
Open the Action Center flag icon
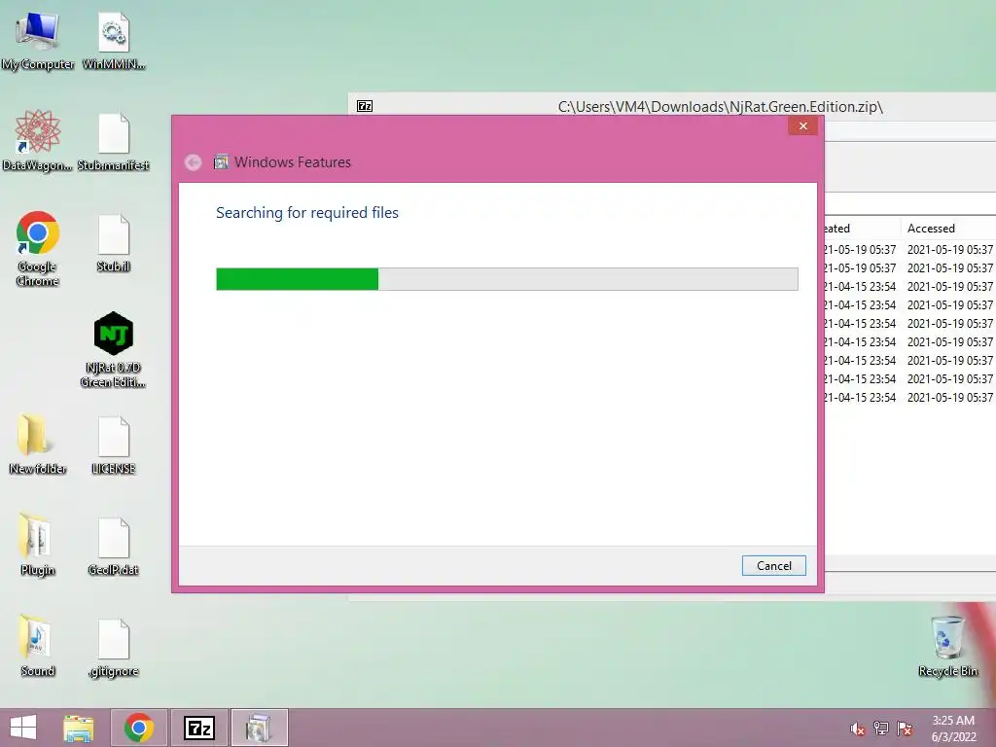pos(905,729)
